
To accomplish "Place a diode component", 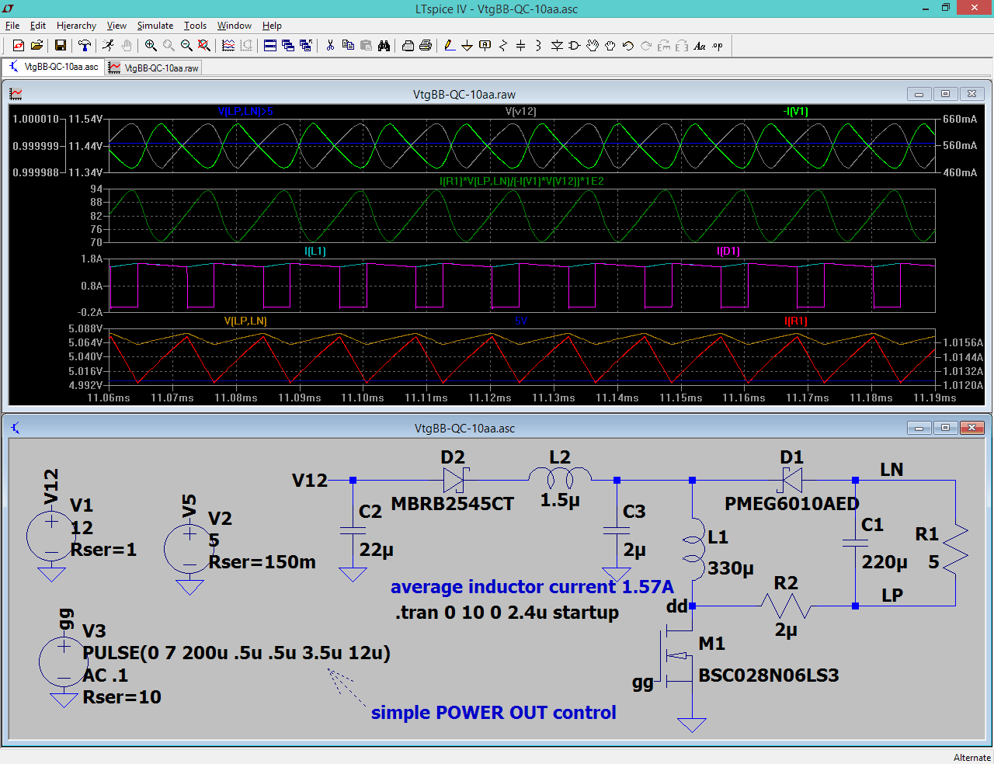I will 557,46.
